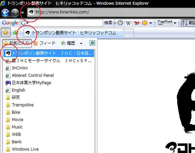Click the compass icon in Google toolbar
This screenshot has width=195, height=153.
pos(120,23)
